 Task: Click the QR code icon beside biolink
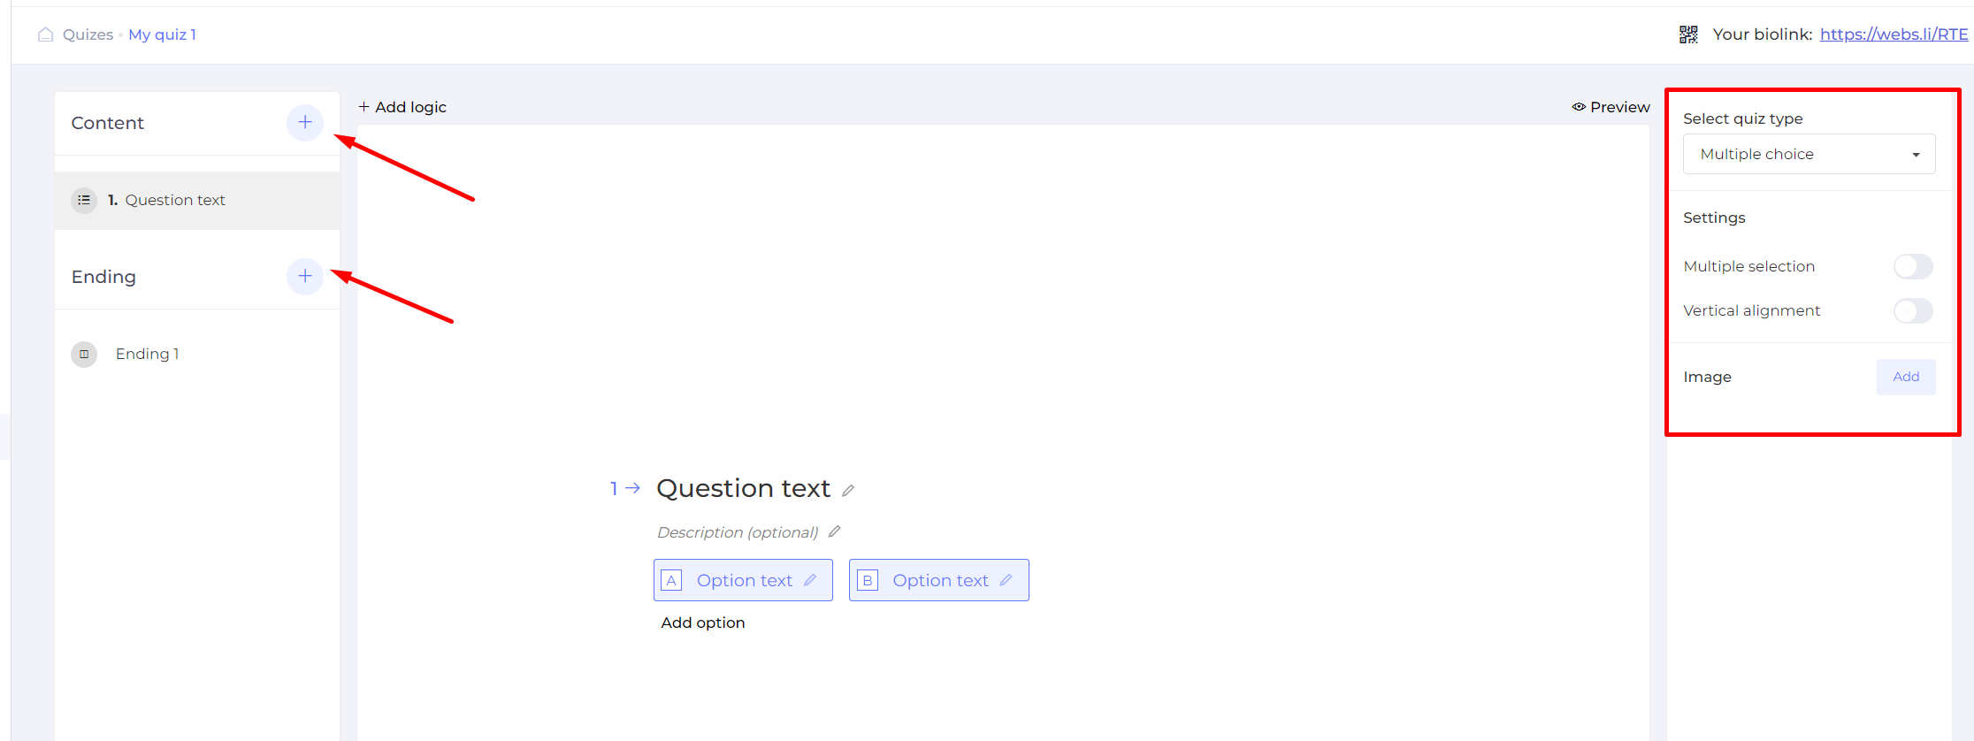point(1688,34)
